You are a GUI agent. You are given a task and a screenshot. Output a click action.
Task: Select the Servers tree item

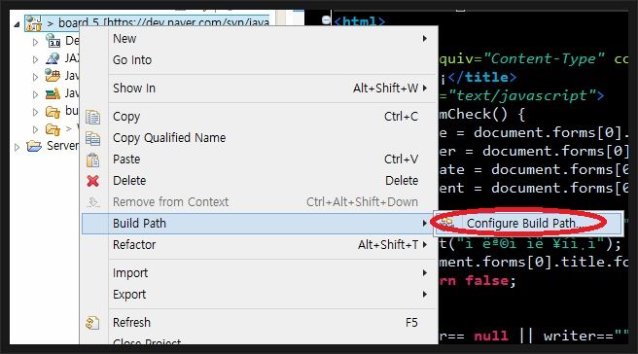(53, 146)
